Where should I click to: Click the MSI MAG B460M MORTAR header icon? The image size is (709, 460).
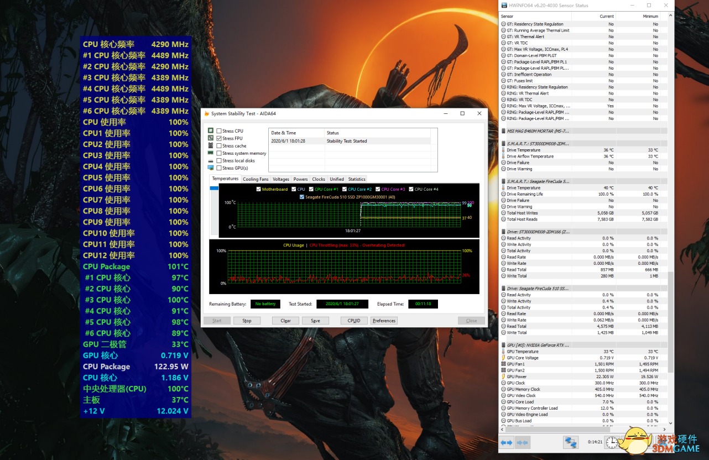[x=503, y=131]
